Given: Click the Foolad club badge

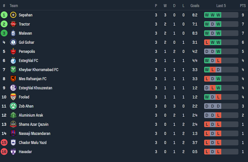Looking at the screenshot, I should (x=13, y=97).
